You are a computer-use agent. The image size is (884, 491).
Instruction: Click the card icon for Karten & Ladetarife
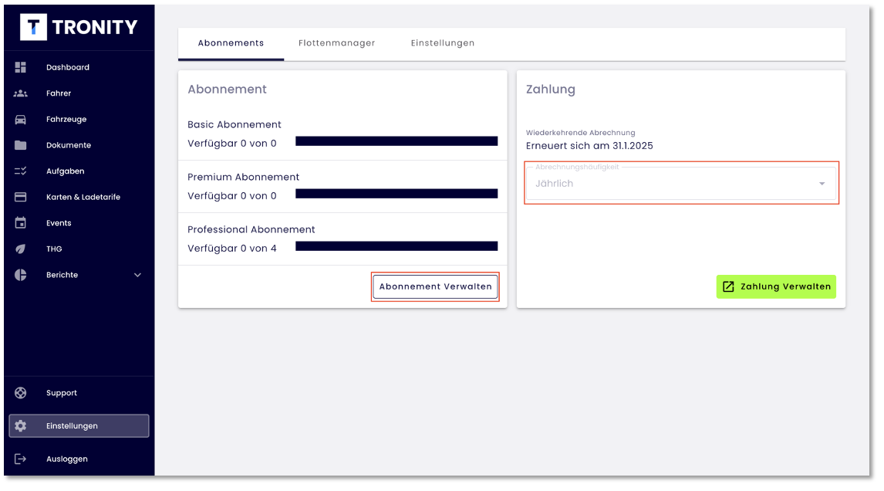pyautogui.click(x=21, y=197)
